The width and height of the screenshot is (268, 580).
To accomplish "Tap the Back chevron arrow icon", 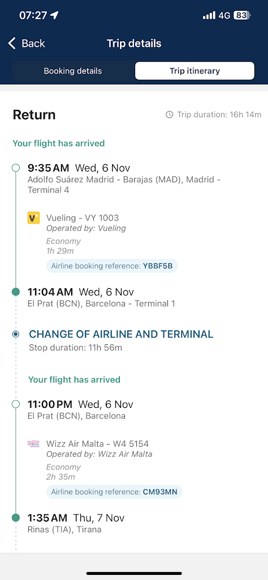I will coord(12,43).
